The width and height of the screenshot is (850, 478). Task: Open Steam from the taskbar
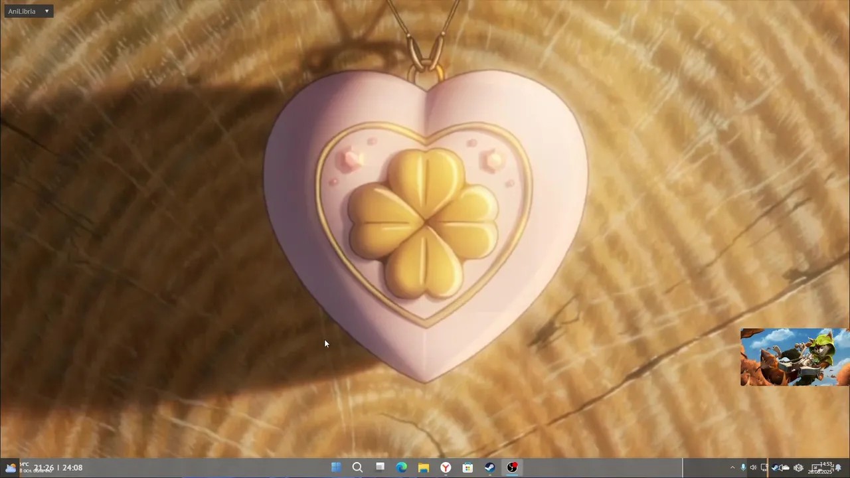pyautogui.click(x=489, y=467)
